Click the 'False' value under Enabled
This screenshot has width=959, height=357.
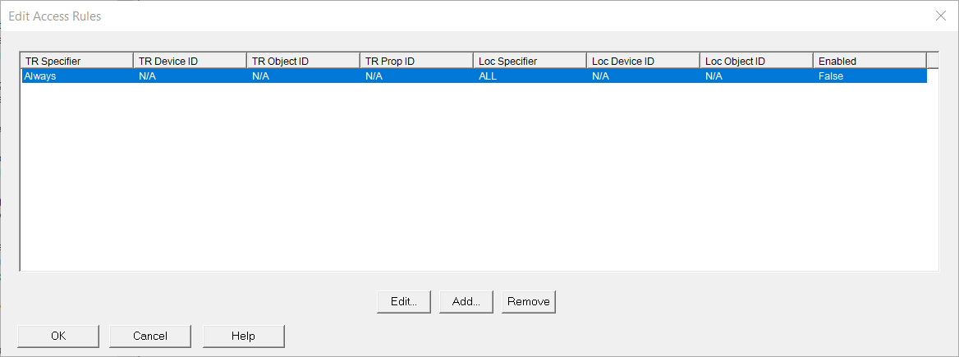tap(831, 76)
